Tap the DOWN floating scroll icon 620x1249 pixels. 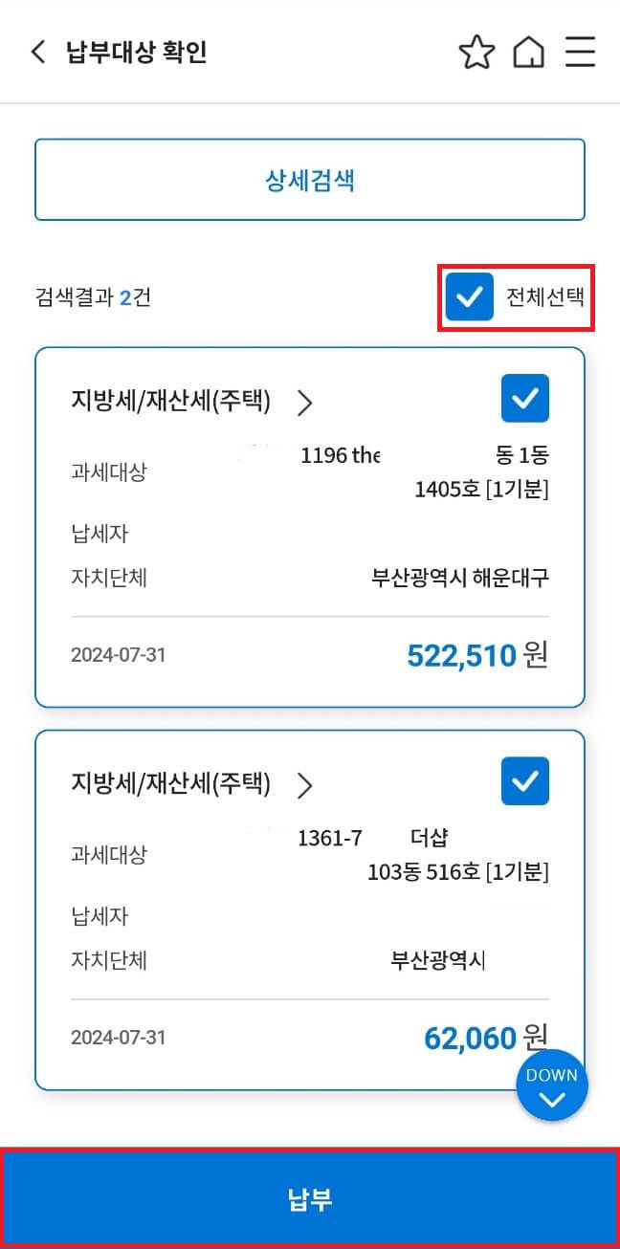tap(552, 1085)
